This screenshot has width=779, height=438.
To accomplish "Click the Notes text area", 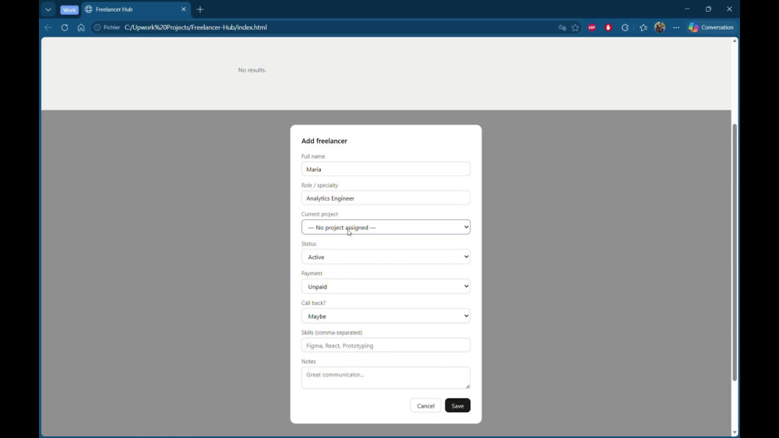I will click(386, 378).
